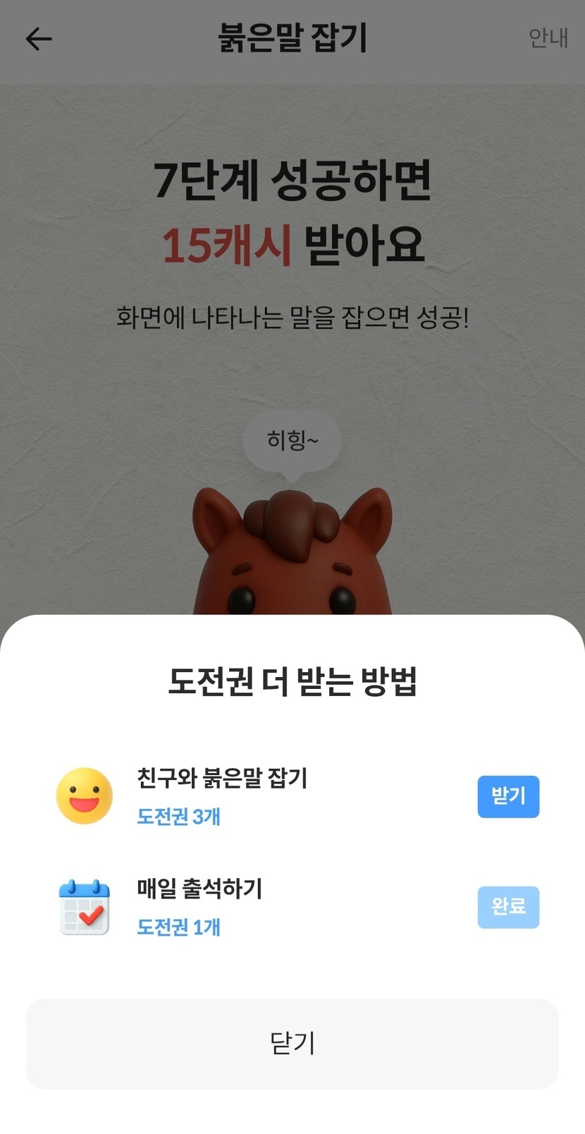The height and width of the screenshot is (1134, 585).
Task: Close the sheet with 닫기 button
Action: point(292,1044)
